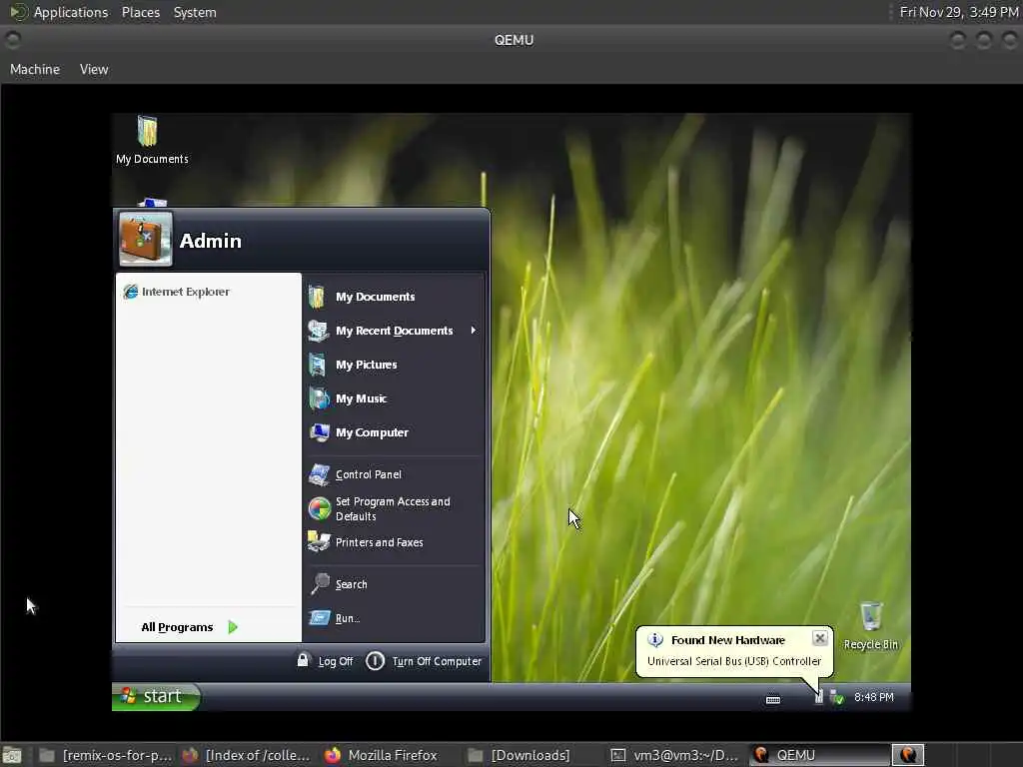Click the date and time in top panel
The width and height of the screenshot is (1023, 767).
959,12
